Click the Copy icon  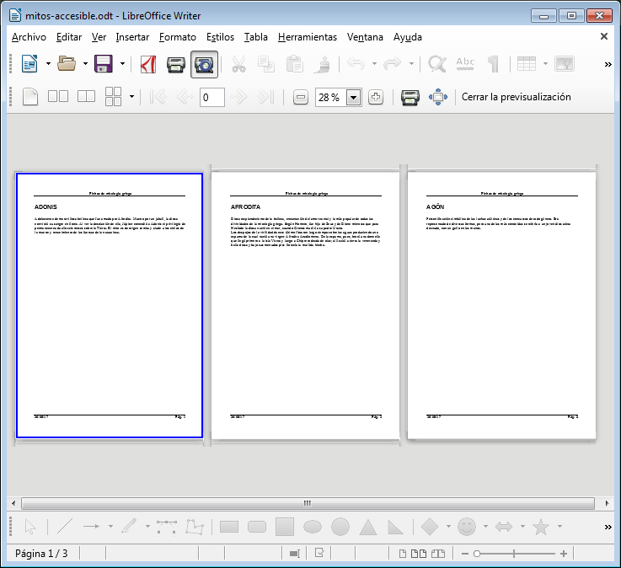pyautogui.click(x=266, y=64)
